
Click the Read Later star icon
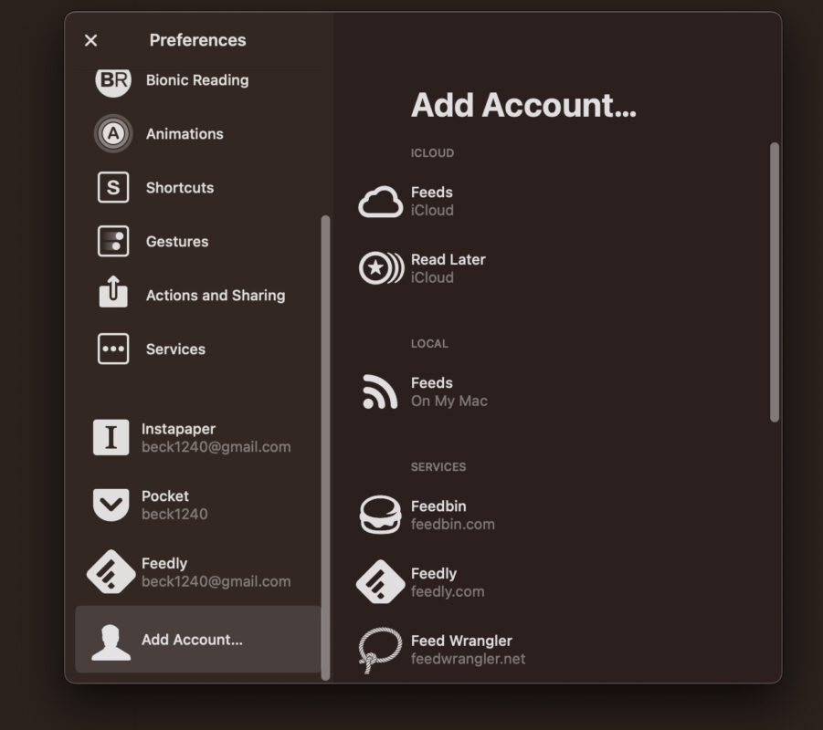(382, 268)
